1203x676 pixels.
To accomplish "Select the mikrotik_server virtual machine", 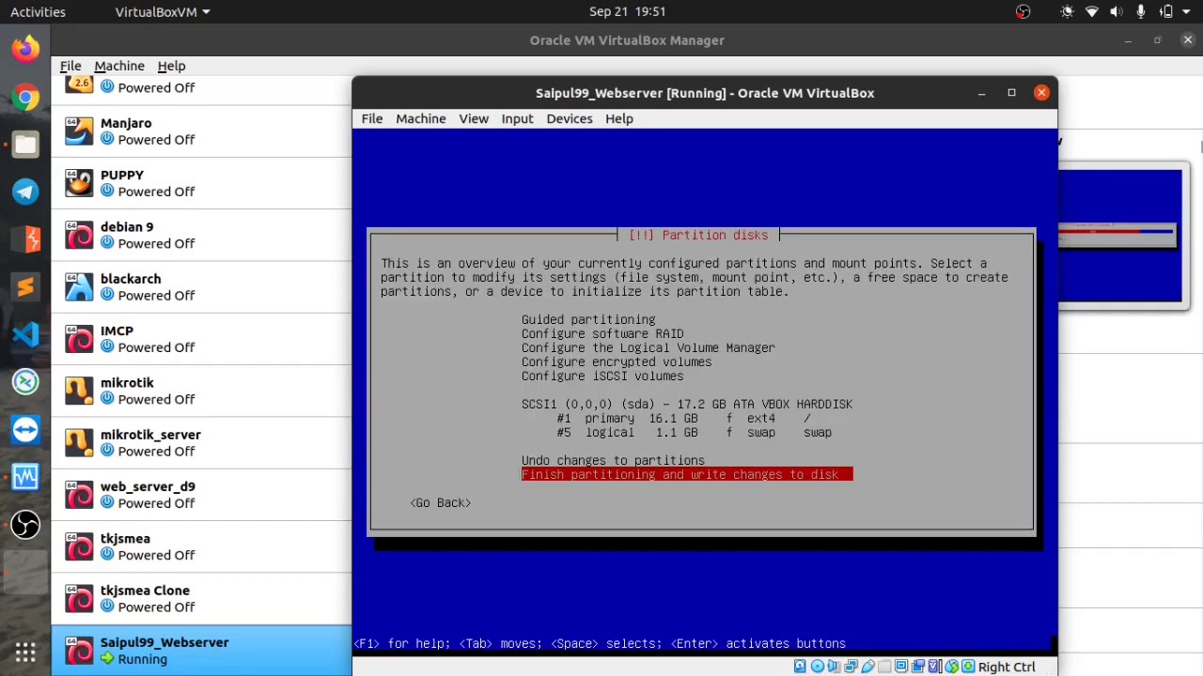I will click(202, 442).
